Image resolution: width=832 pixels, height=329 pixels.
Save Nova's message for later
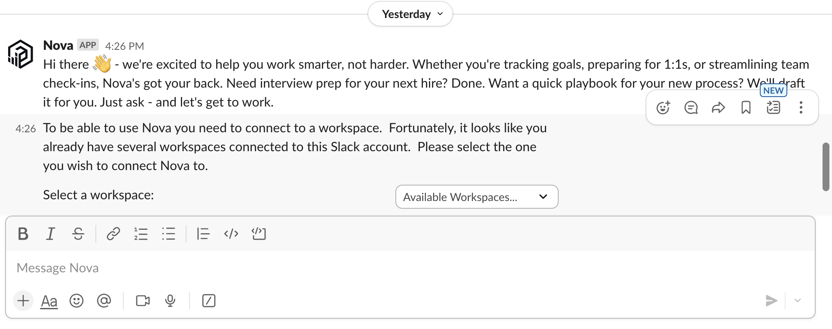point(746,108)
